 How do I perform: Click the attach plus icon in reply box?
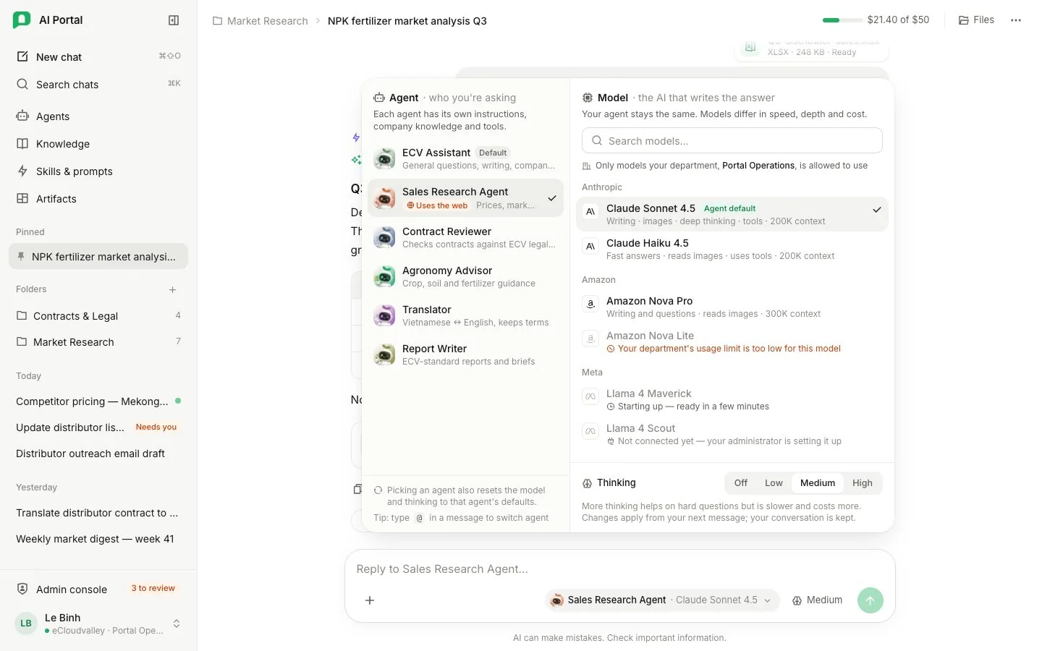[370, 600]
